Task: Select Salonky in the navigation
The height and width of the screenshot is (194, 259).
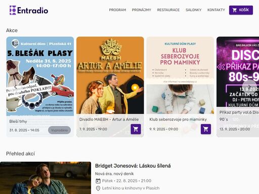Action: coord(193,10)
